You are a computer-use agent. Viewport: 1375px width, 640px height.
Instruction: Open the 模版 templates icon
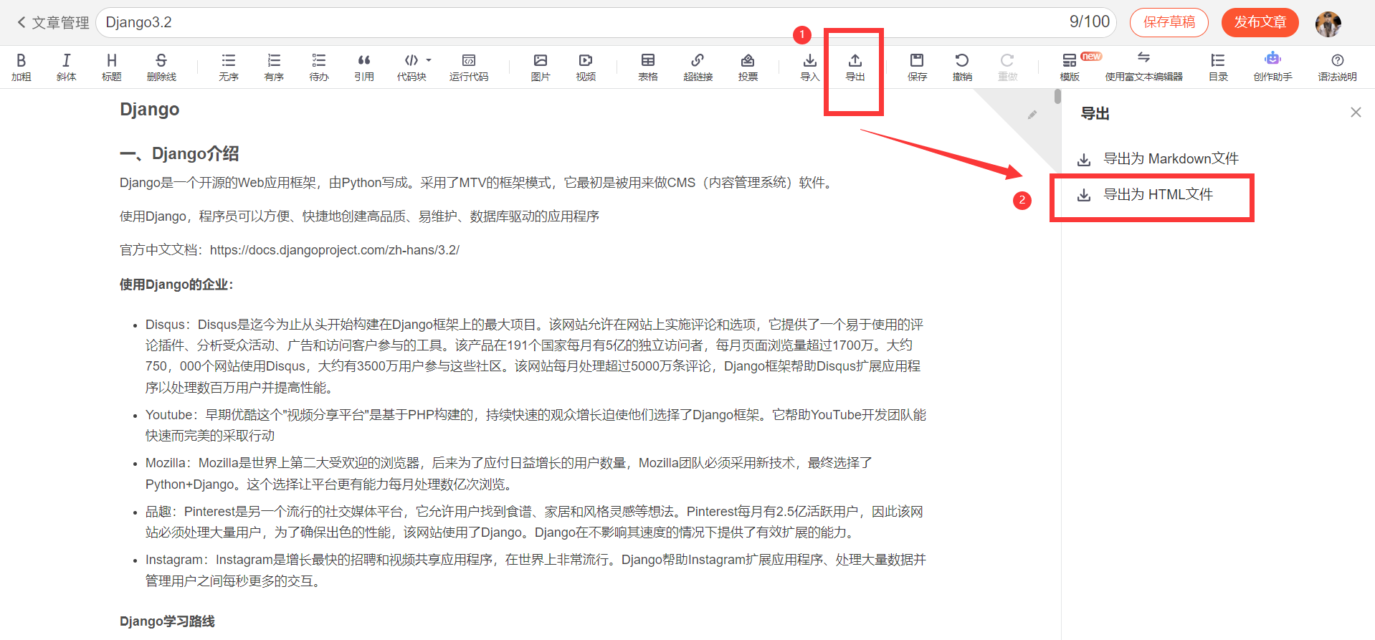coord(1070,67)
